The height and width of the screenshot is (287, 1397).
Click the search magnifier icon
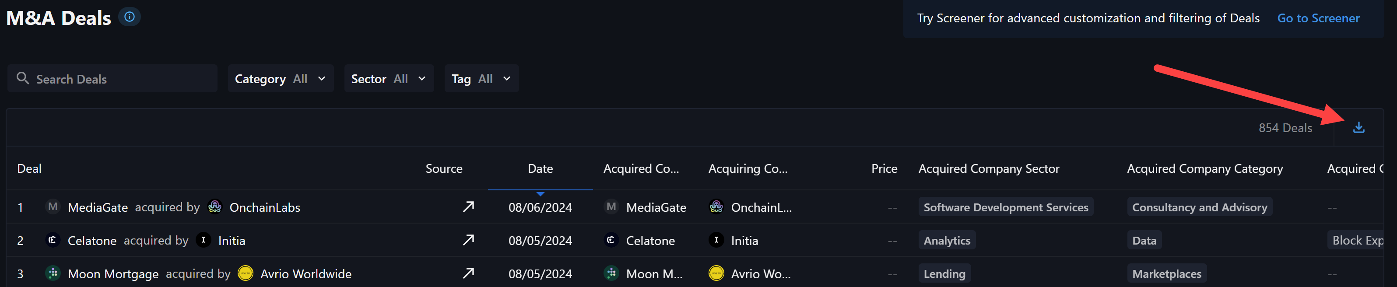pyautogui.click(x=23, y=78)
